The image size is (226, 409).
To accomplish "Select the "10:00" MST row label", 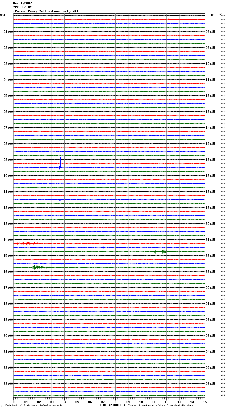I will point(8,176).
